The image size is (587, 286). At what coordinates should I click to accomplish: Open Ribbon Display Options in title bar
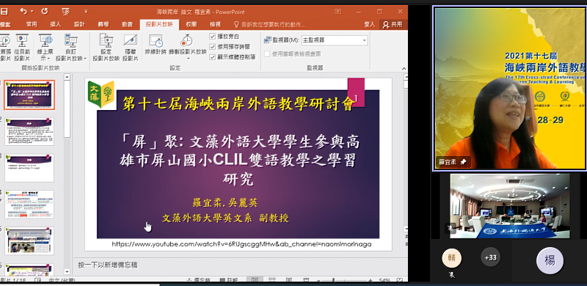pos(338,12)
